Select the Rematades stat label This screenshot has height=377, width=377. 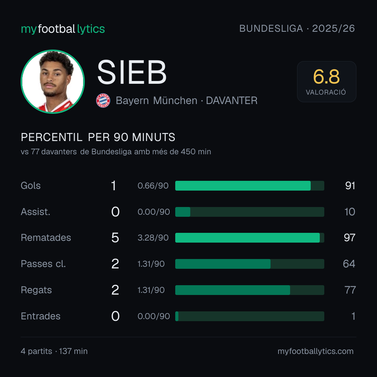(x=46, y=238)
